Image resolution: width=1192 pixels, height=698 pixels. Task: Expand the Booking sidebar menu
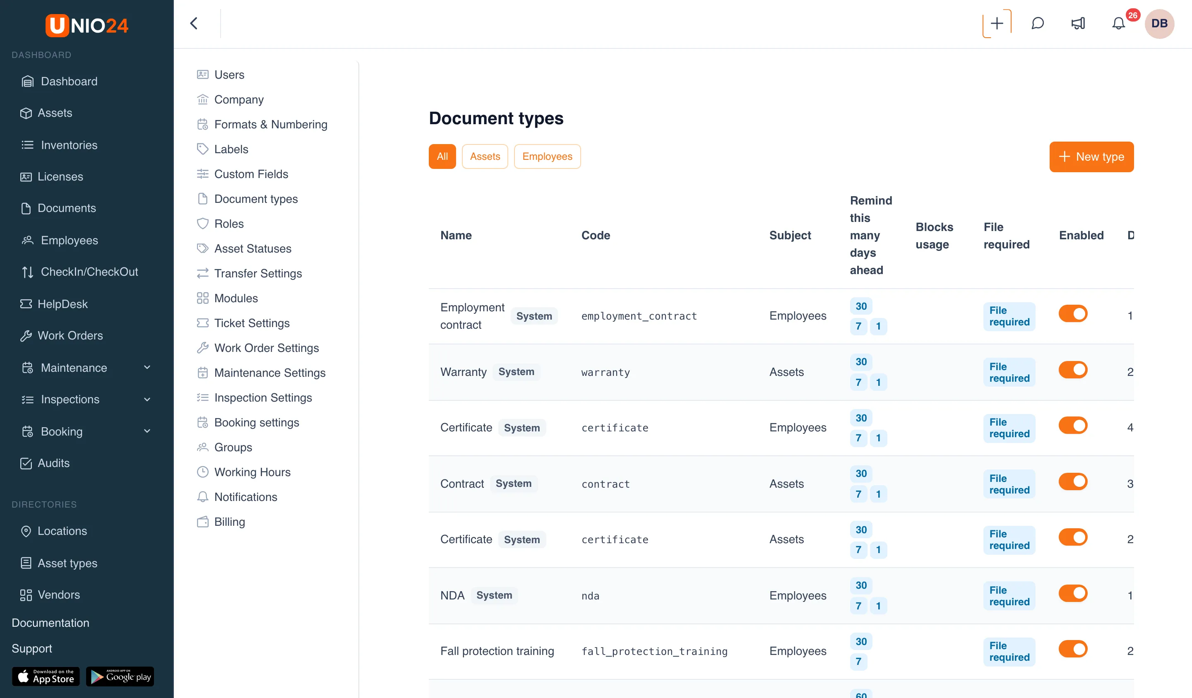(147, 431)
